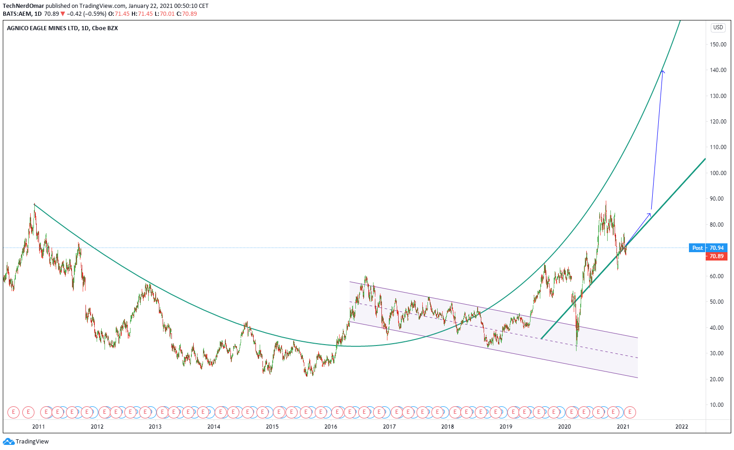Click the 90.00 price axis label
Image resolution: width=734 pixels, height=450 pixels.
717,199
